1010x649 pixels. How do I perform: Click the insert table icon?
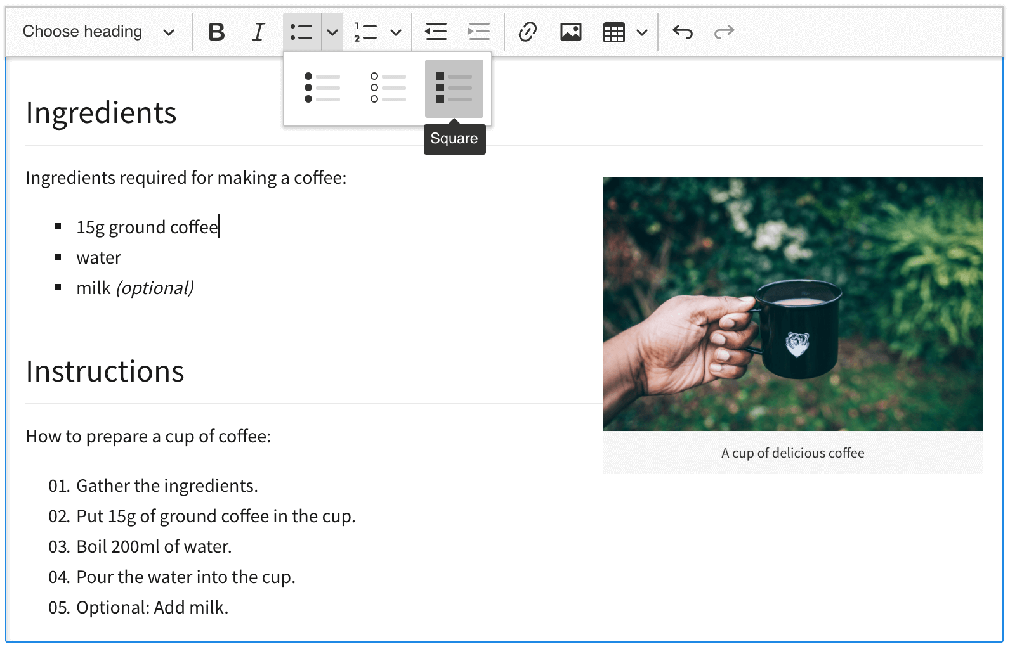pyautogui.click(x=613, y=32)
